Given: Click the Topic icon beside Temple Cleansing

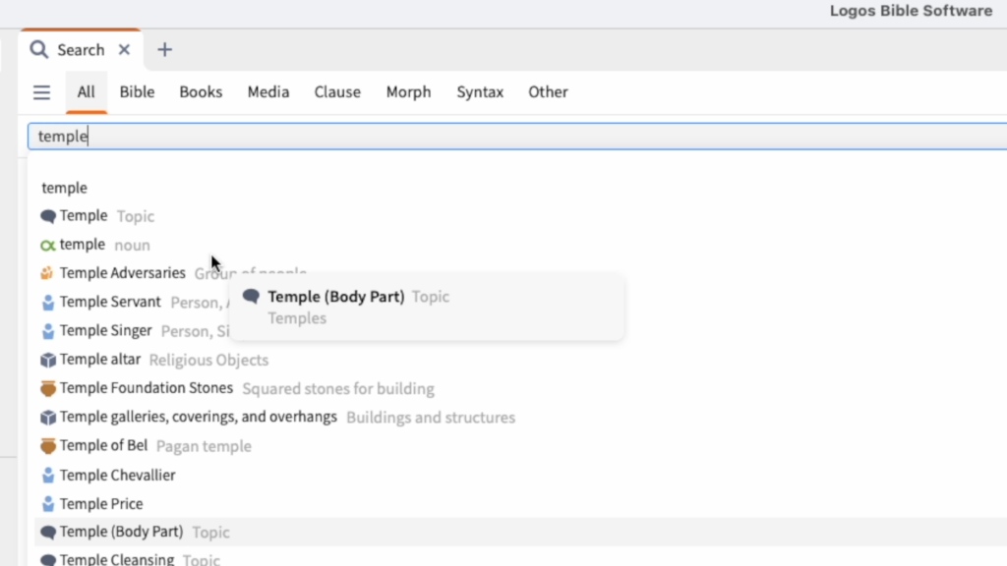Looking at the screenshot, I should (x=47, y=558).
